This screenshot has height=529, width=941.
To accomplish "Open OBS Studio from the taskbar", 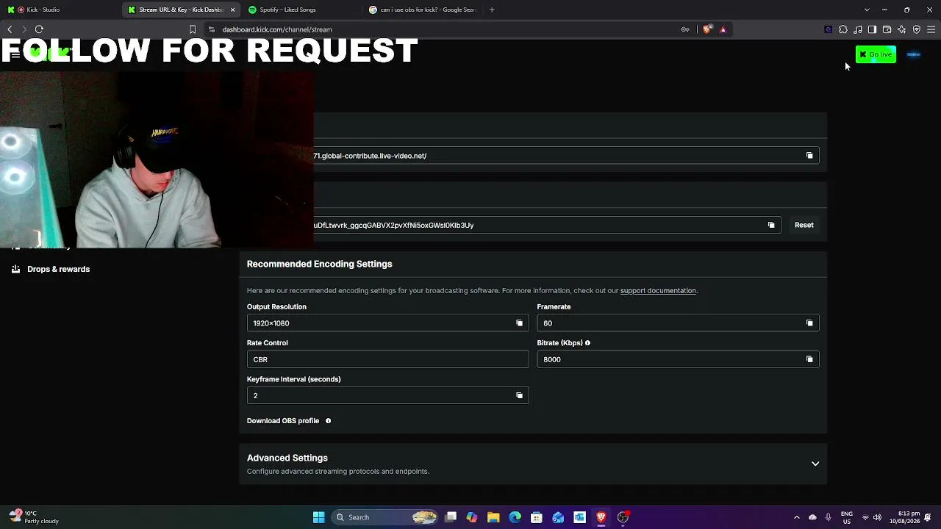I will [x=623, y=517].
